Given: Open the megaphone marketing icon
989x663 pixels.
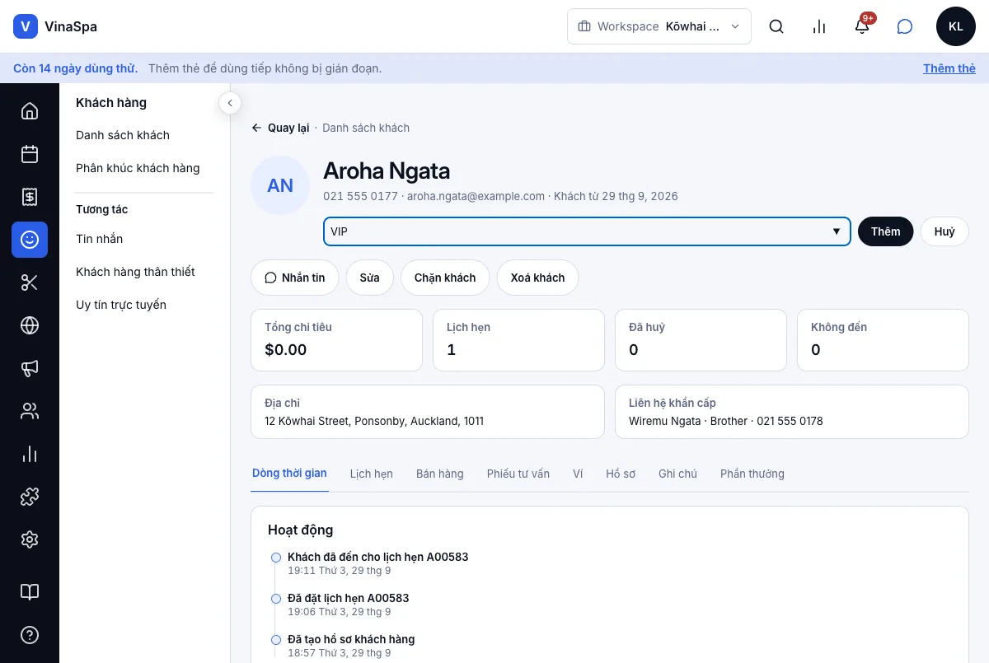Looking at the screenshot, I should tap(30, 368).
